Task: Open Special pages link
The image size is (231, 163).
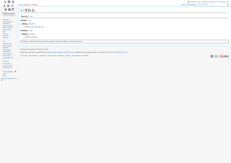Action: click(7, 50)
